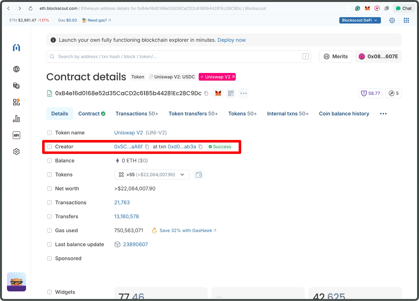The width and height of the screenshot is (419, 301).
Task: Open the Internal txns tab
Action: [x=288, y=114]
